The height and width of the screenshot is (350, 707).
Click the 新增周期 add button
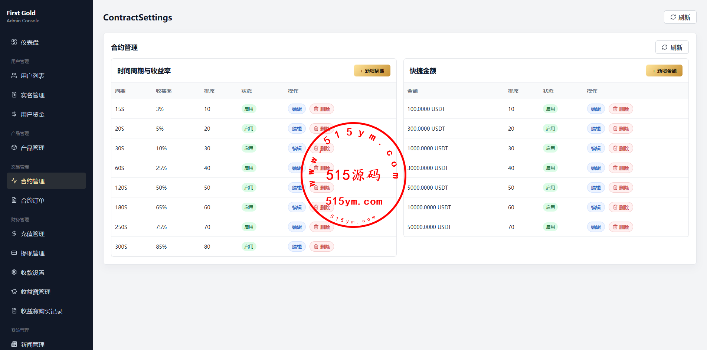click(372, 71)
